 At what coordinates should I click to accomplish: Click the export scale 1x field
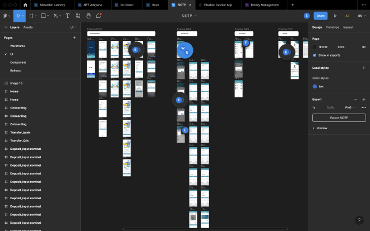coord(314,107)
